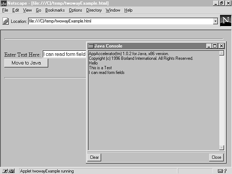Image resolution: width=232 pixels, height=174 pixels.
Task: Minimize the Java Console window
Action: [x=209, y=46]
